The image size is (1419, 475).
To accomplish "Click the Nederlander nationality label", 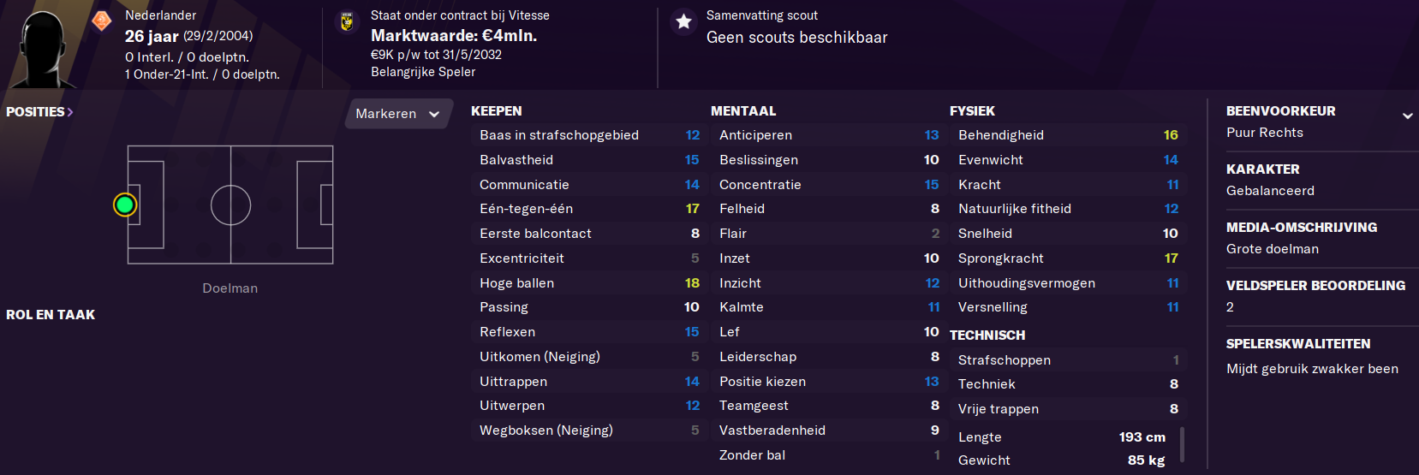I will coord(160,15).
